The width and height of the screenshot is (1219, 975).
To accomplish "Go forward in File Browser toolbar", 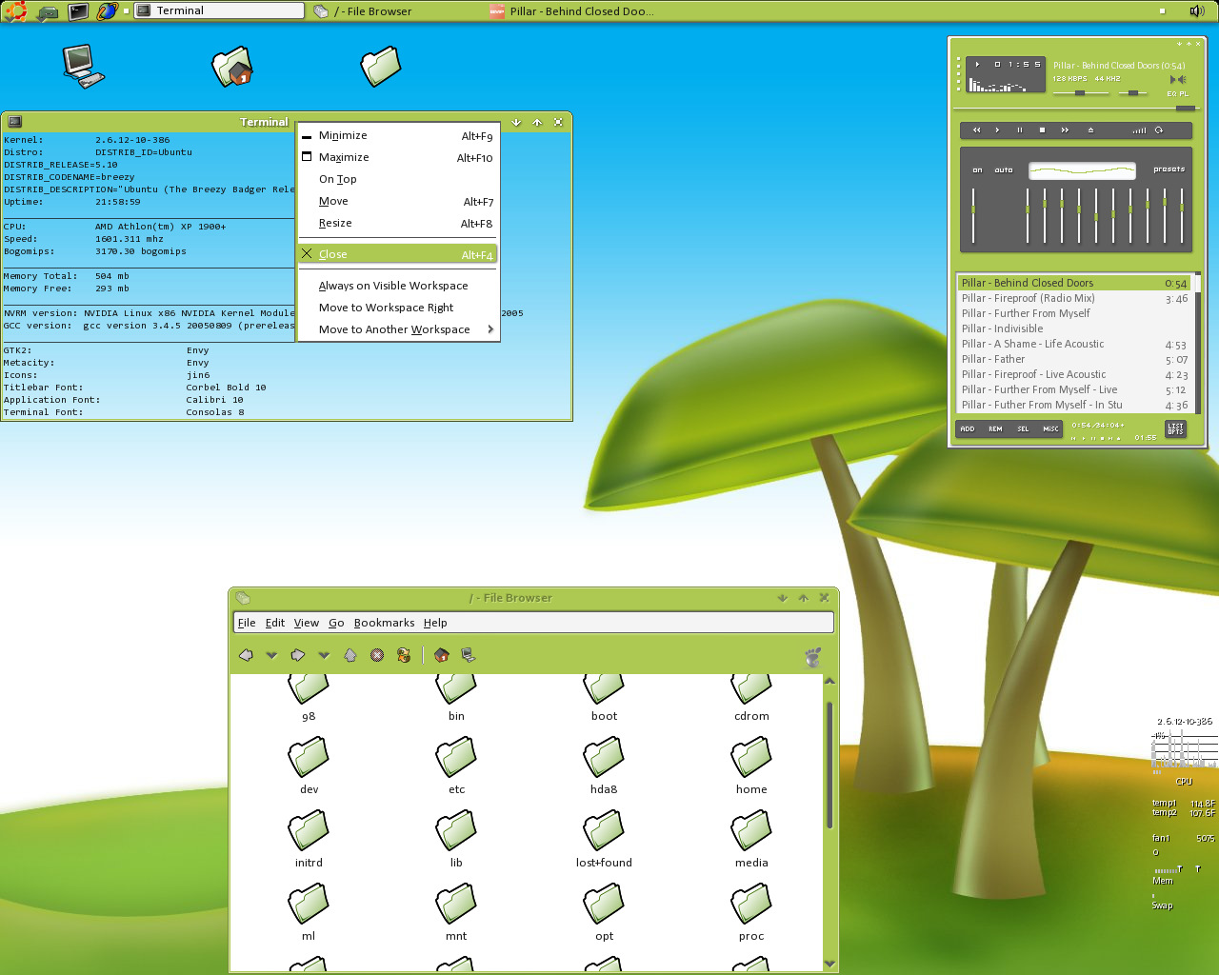I will coord(298,655).
